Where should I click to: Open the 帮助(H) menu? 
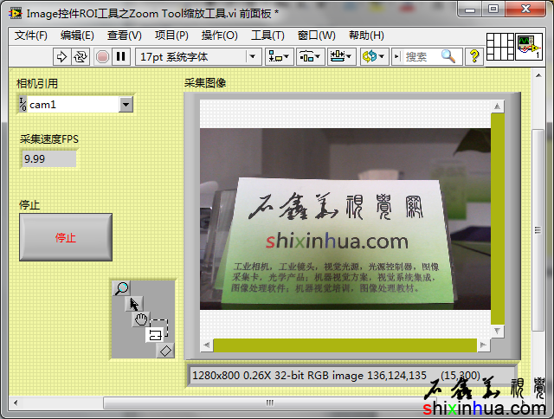pos(366,35)
